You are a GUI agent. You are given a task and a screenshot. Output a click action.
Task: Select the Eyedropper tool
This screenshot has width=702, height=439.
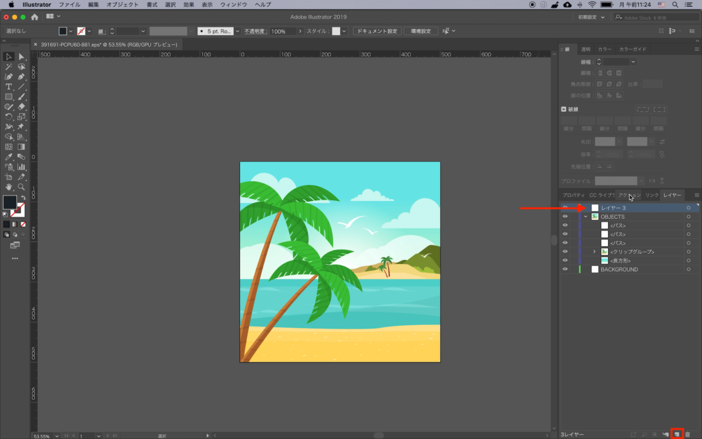9,157
